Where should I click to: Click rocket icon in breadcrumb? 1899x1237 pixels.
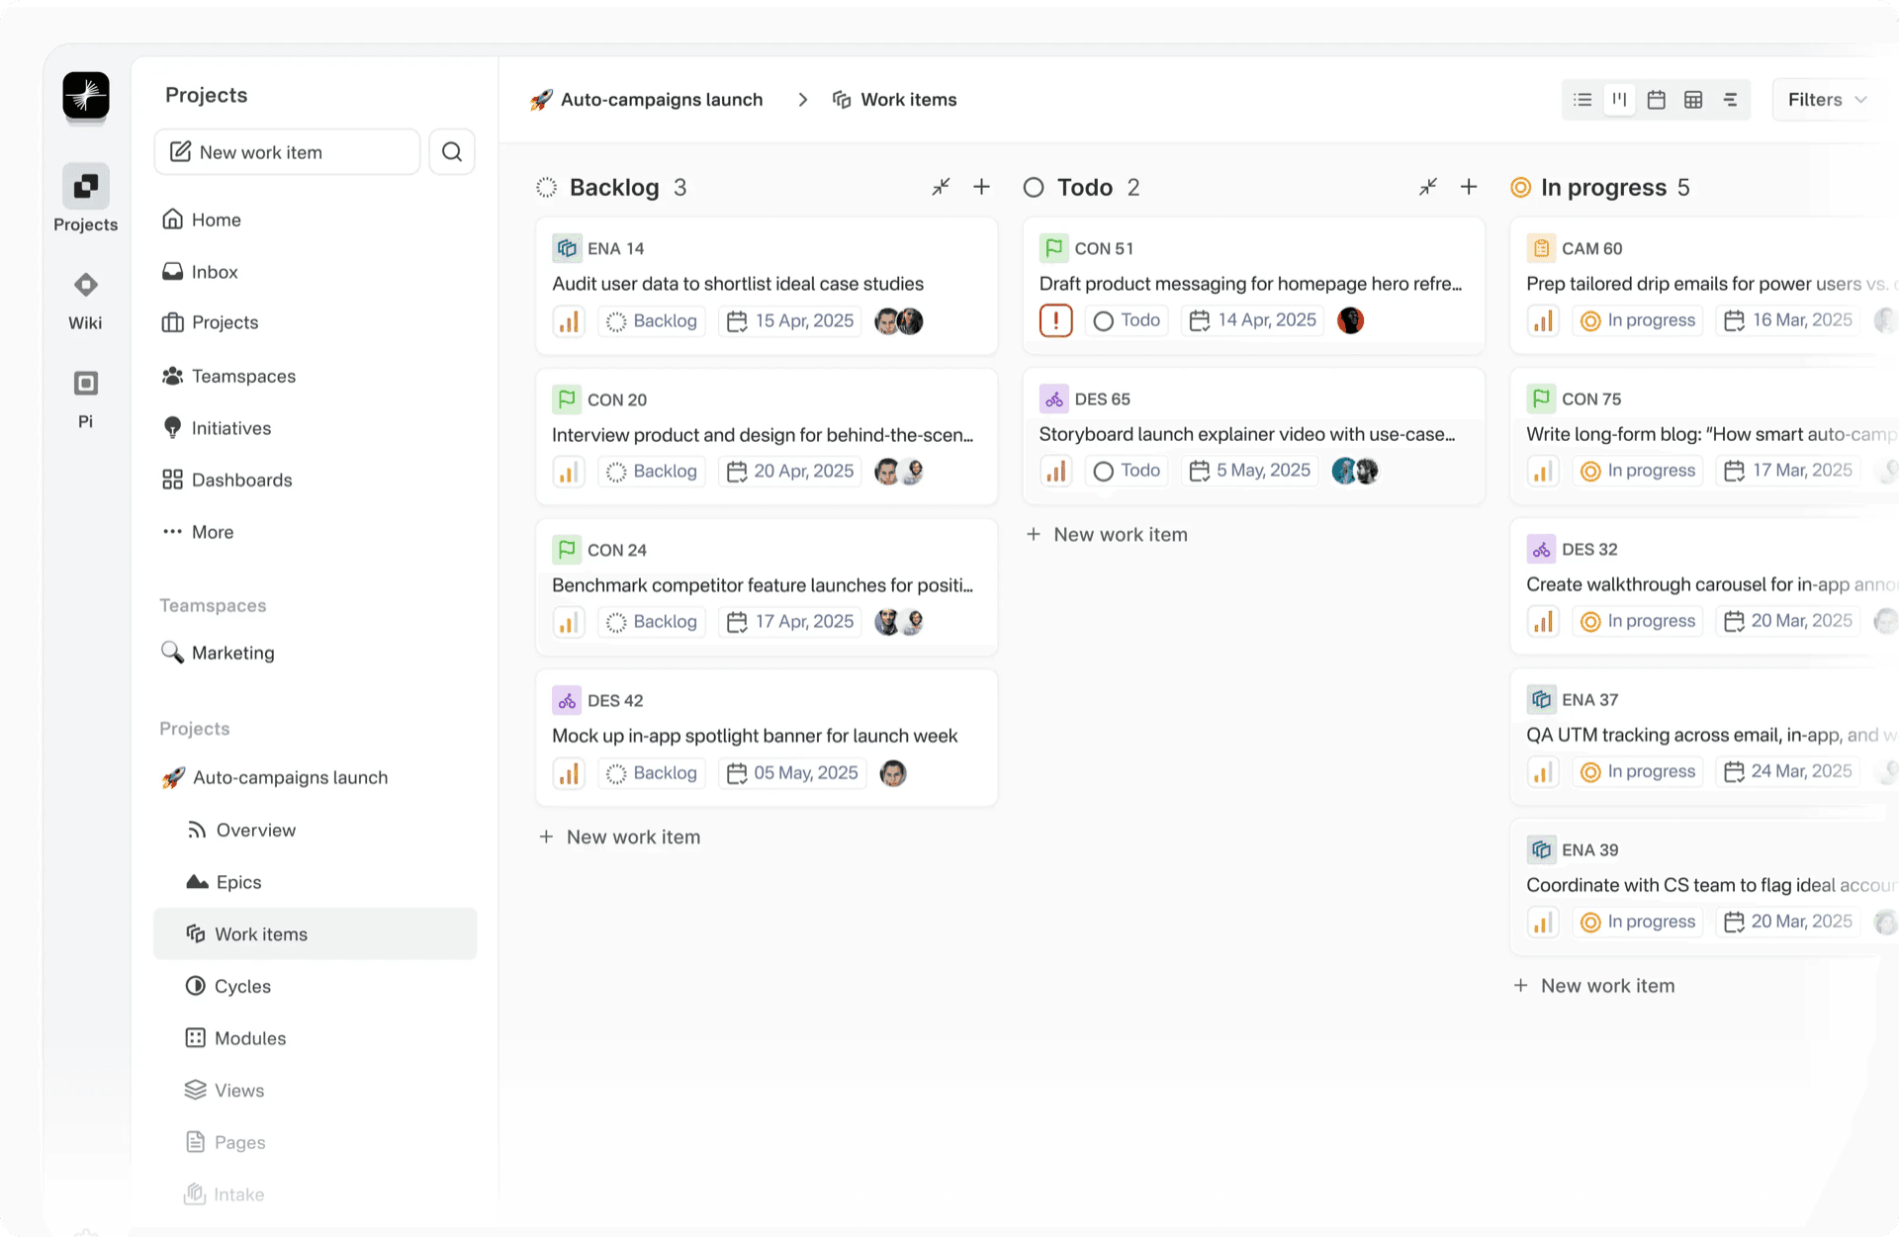pos(541,100)
